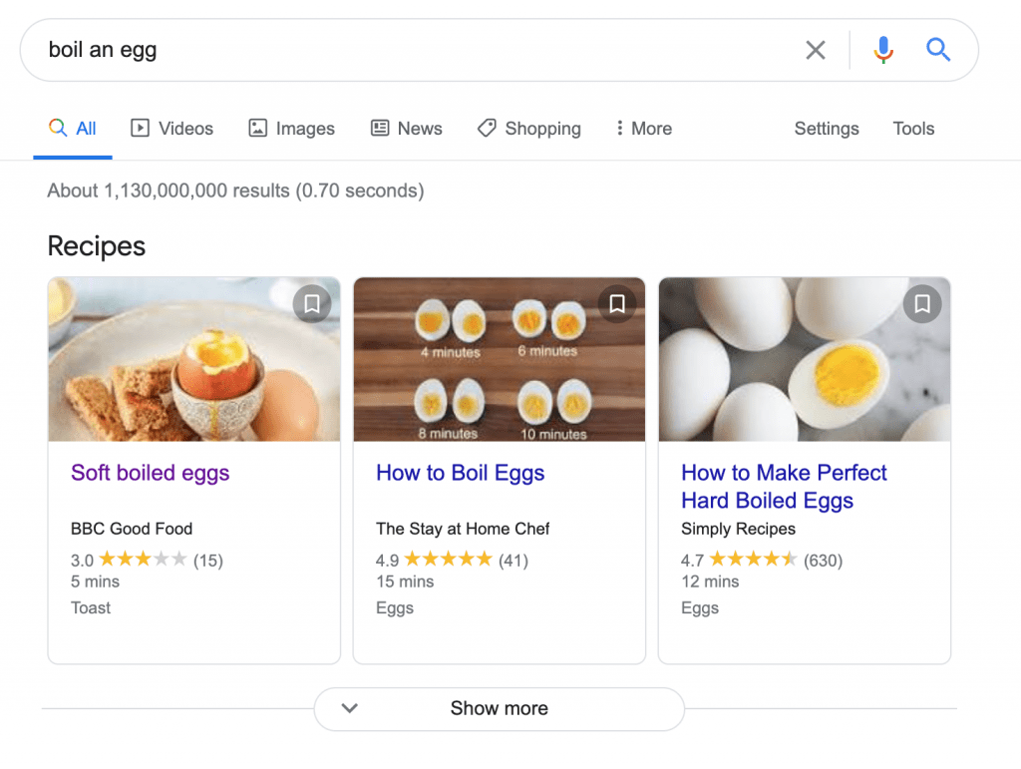Expand the More menu
1021x769 pixels.
point(644,129)
